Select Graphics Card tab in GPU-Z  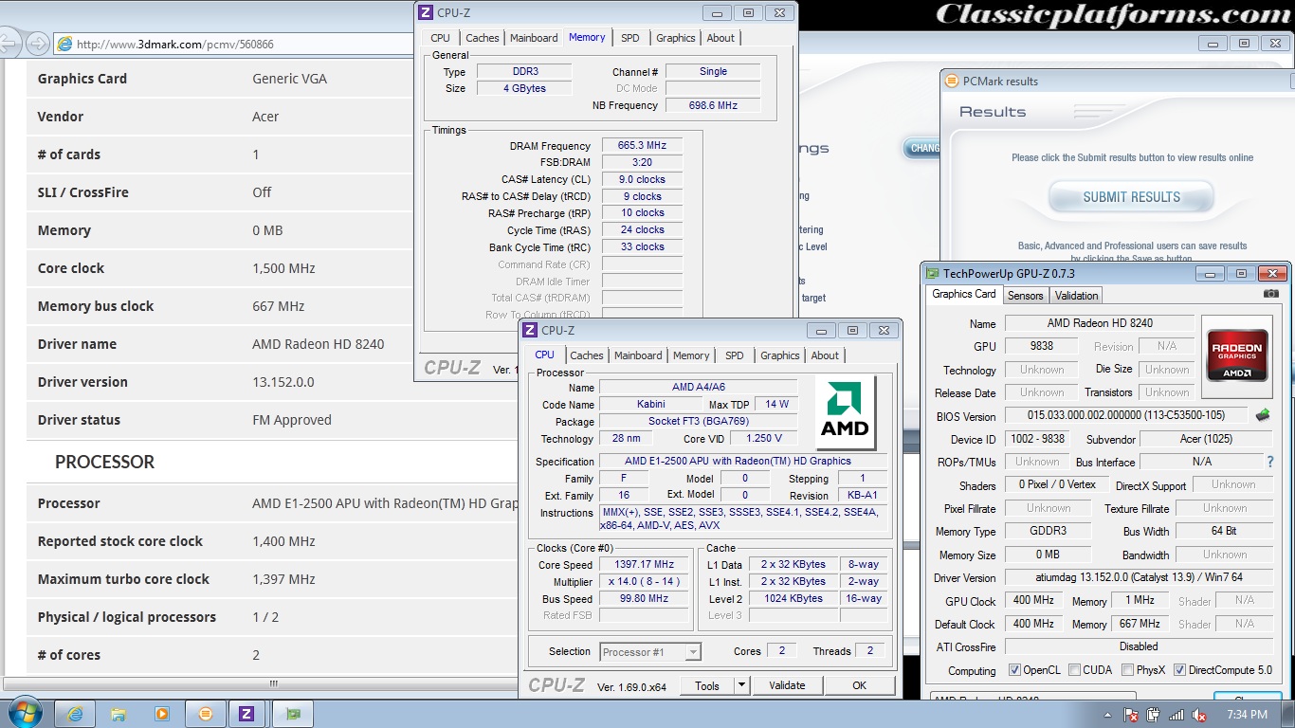964,294
